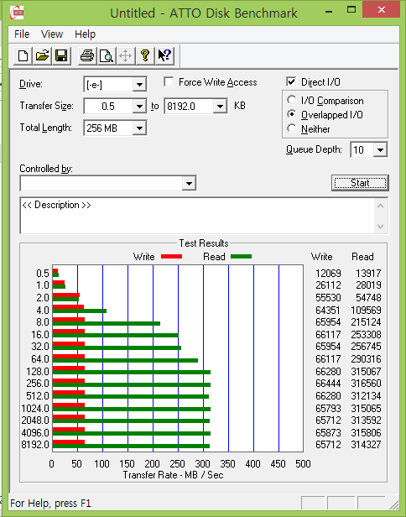
Task: Uncheck the Direct I/O checkbox
Action: [291, 81]
